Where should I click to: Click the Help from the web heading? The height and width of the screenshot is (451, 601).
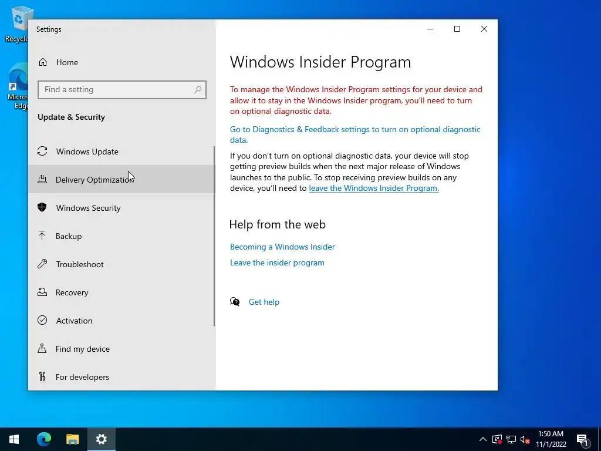pyautogui.click(x=278, y=224)
